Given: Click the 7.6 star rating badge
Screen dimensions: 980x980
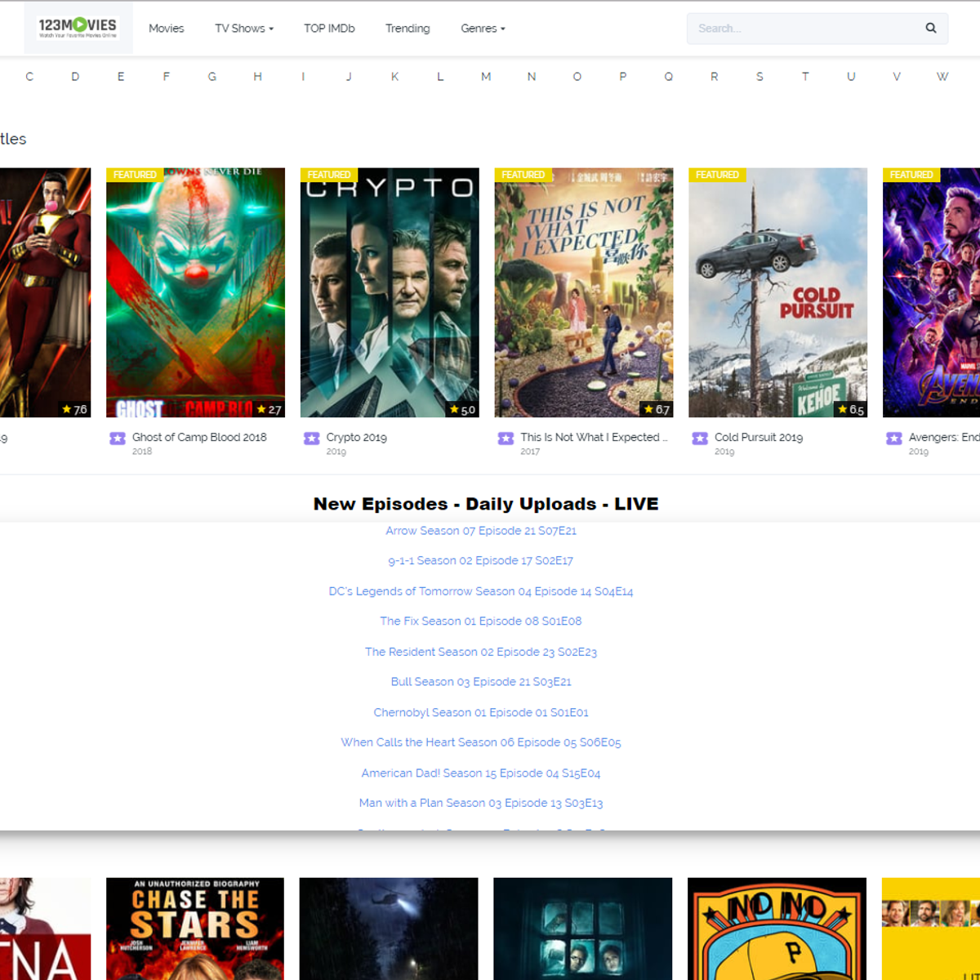Looking at the screenshot, I should (75, 409).
